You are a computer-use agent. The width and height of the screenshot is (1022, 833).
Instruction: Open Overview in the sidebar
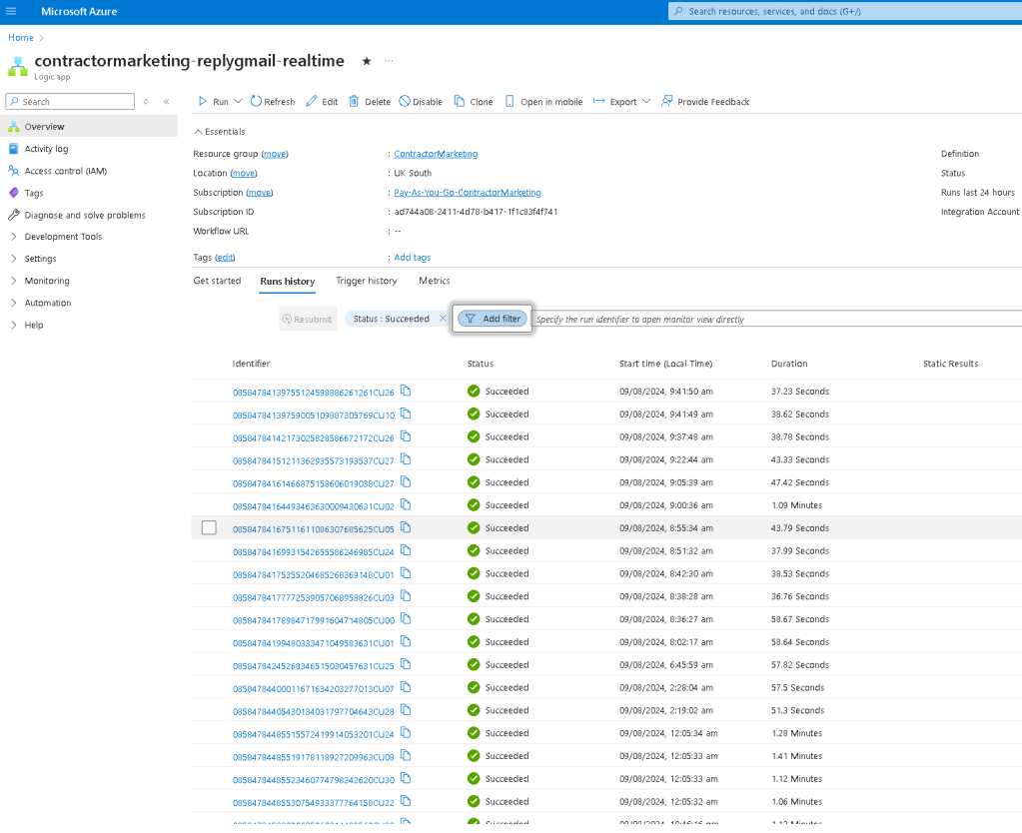pyautogui.click(x=89, y=127)
